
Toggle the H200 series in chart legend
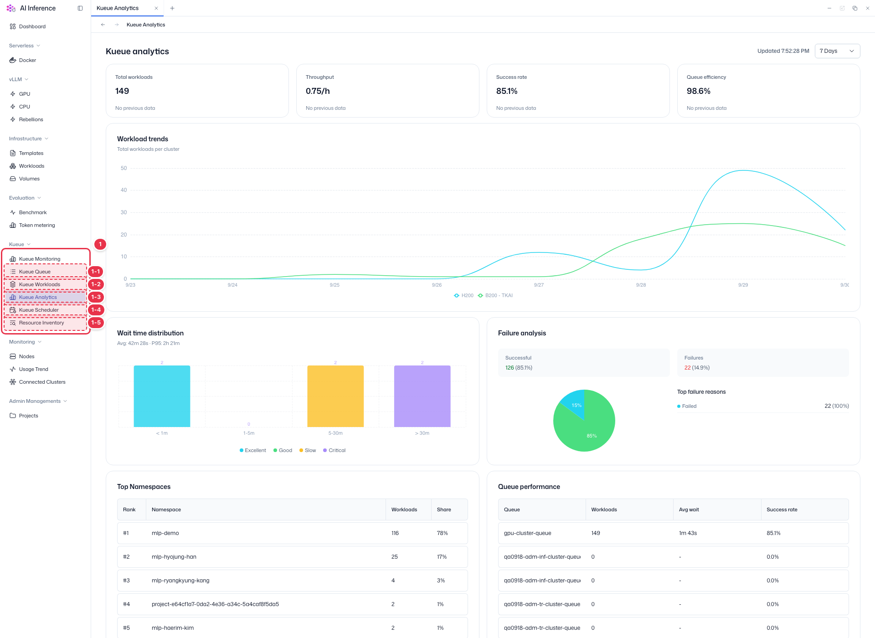tap(463, 295)
